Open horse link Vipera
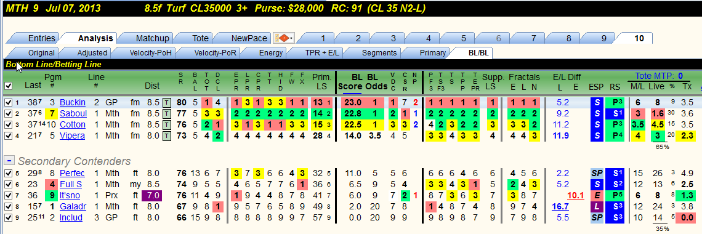Image resolution: width=702 pixels, height=234 pixels. click(x=73, y=135)
